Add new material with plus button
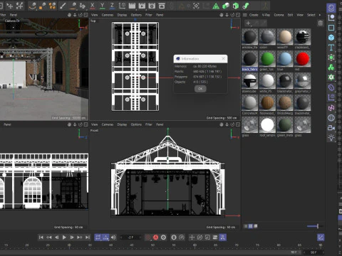The image size is (342, 256). pyautogui.click(x=248, y=23)
